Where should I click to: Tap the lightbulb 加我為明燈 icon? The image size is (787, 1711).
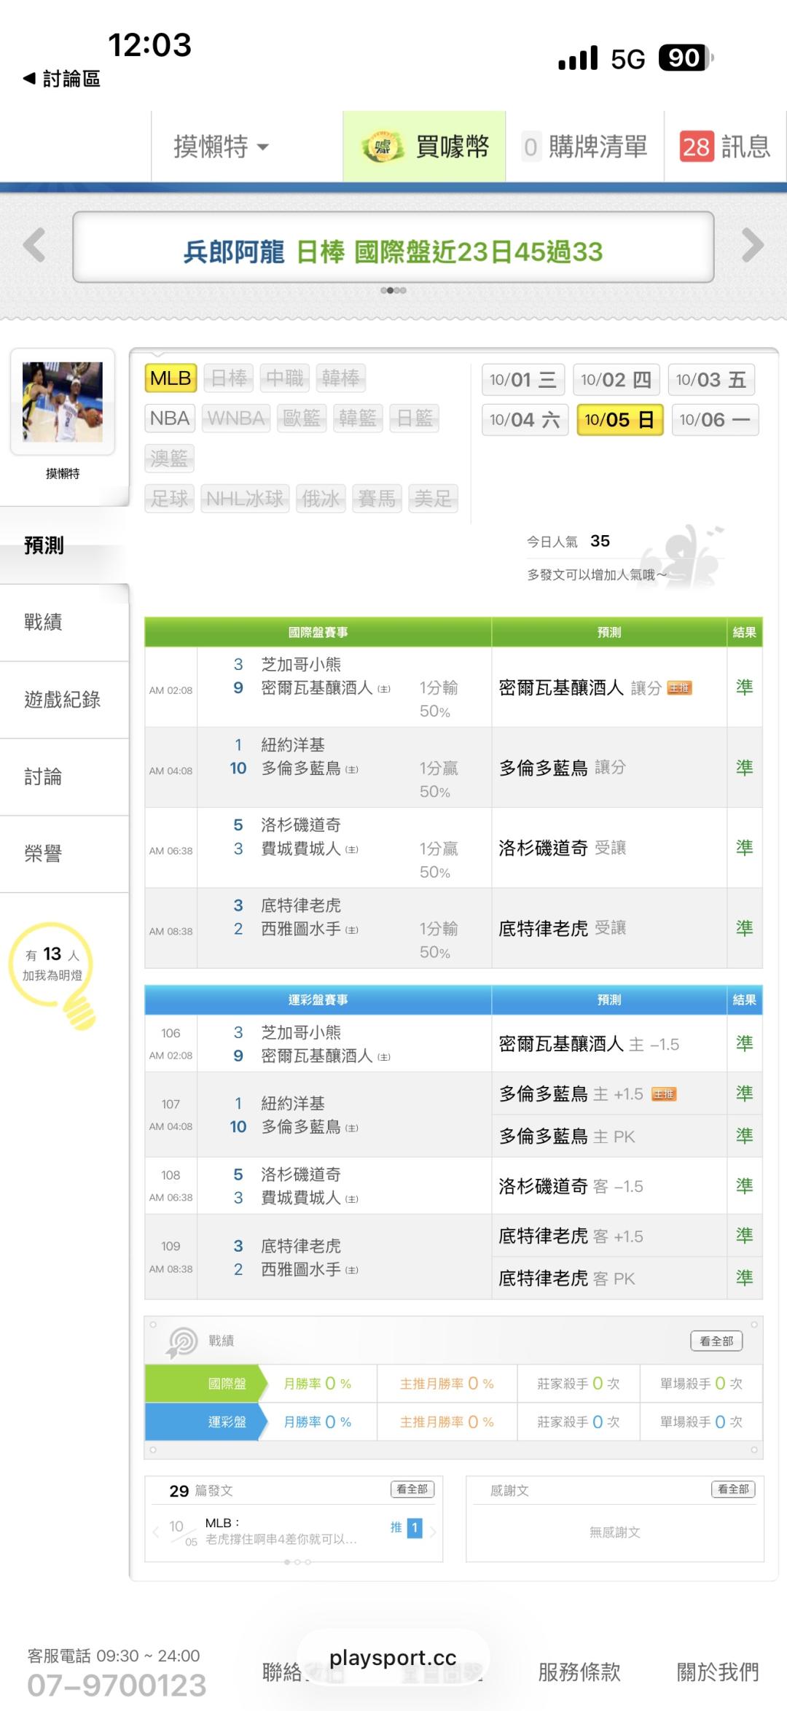52,970
